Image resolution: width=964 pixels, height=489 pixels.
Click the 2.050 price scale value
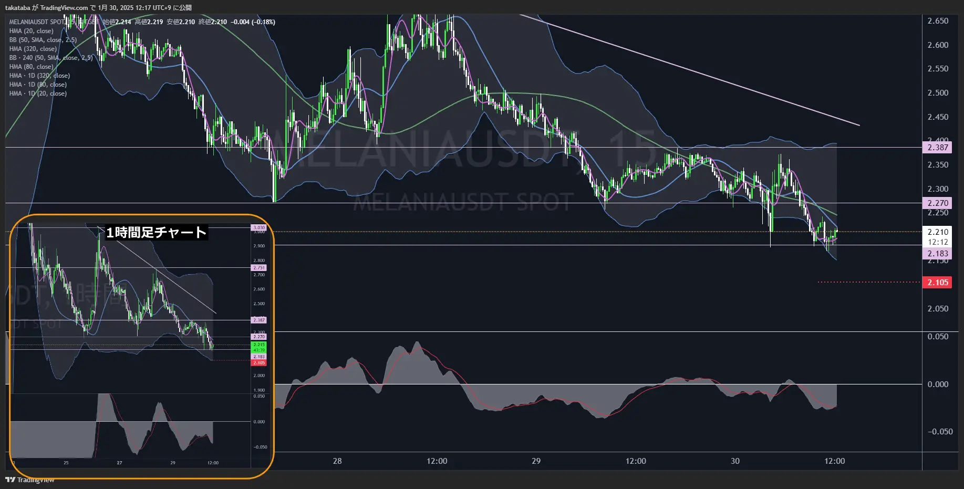coord(938,309)
